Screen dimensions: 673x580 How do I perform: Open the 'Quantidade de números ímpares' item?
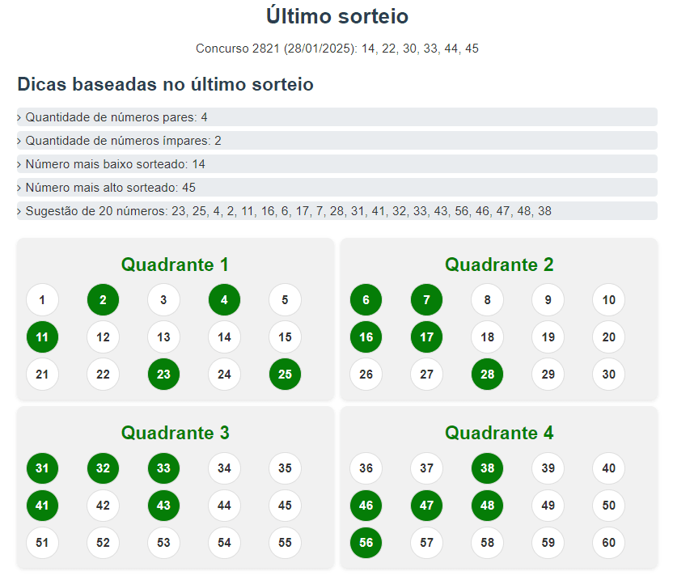337,141
